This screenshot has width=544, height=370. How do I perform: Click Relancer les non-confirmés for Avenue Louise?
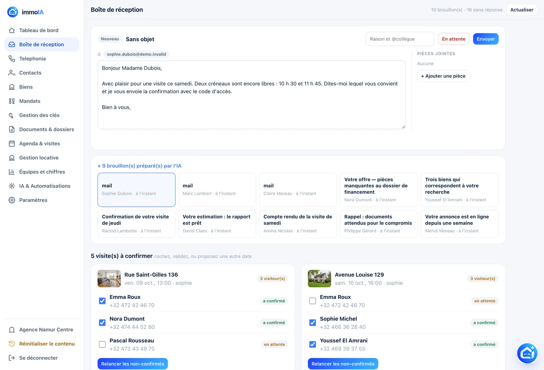click(x=343, y=364)
